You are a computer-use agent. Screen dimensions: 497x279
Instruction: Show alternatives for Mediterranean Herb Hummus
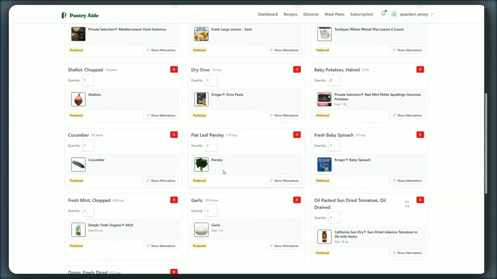[x=161, y=50]
